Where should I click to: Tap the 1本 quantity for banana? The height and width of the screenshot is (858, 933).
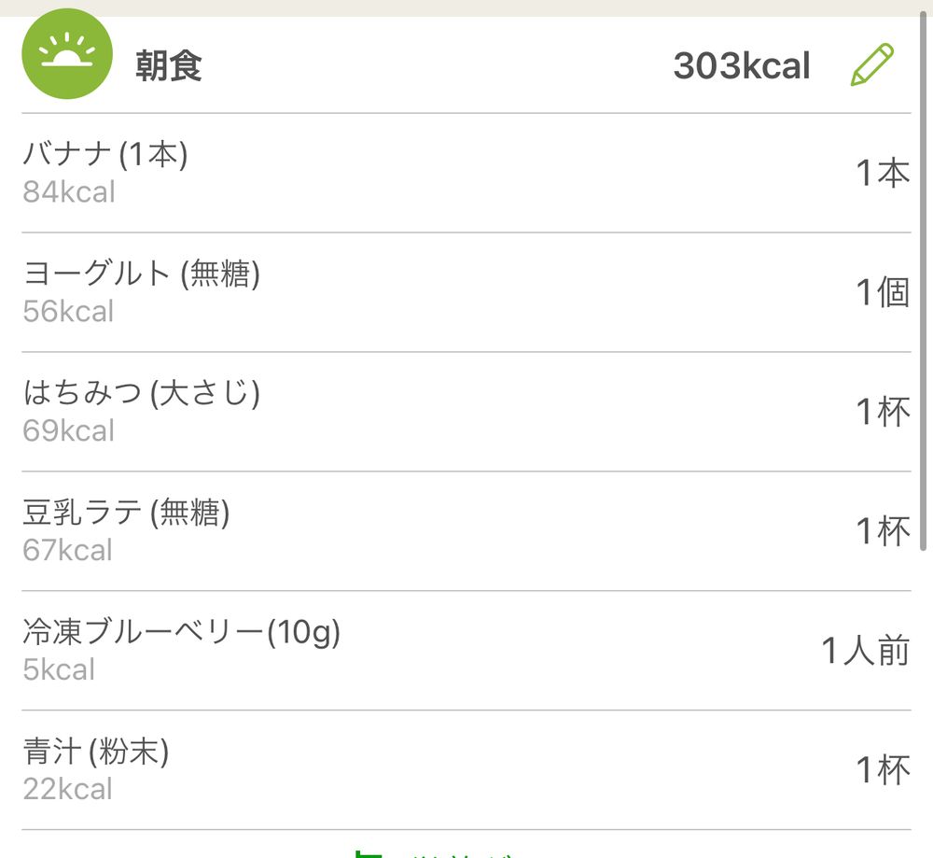click(883, 174)
